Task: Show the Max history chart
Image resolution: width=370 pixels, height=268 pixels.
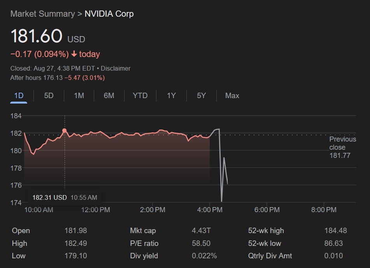Action: pyautogui.click(x=232, y=95)
